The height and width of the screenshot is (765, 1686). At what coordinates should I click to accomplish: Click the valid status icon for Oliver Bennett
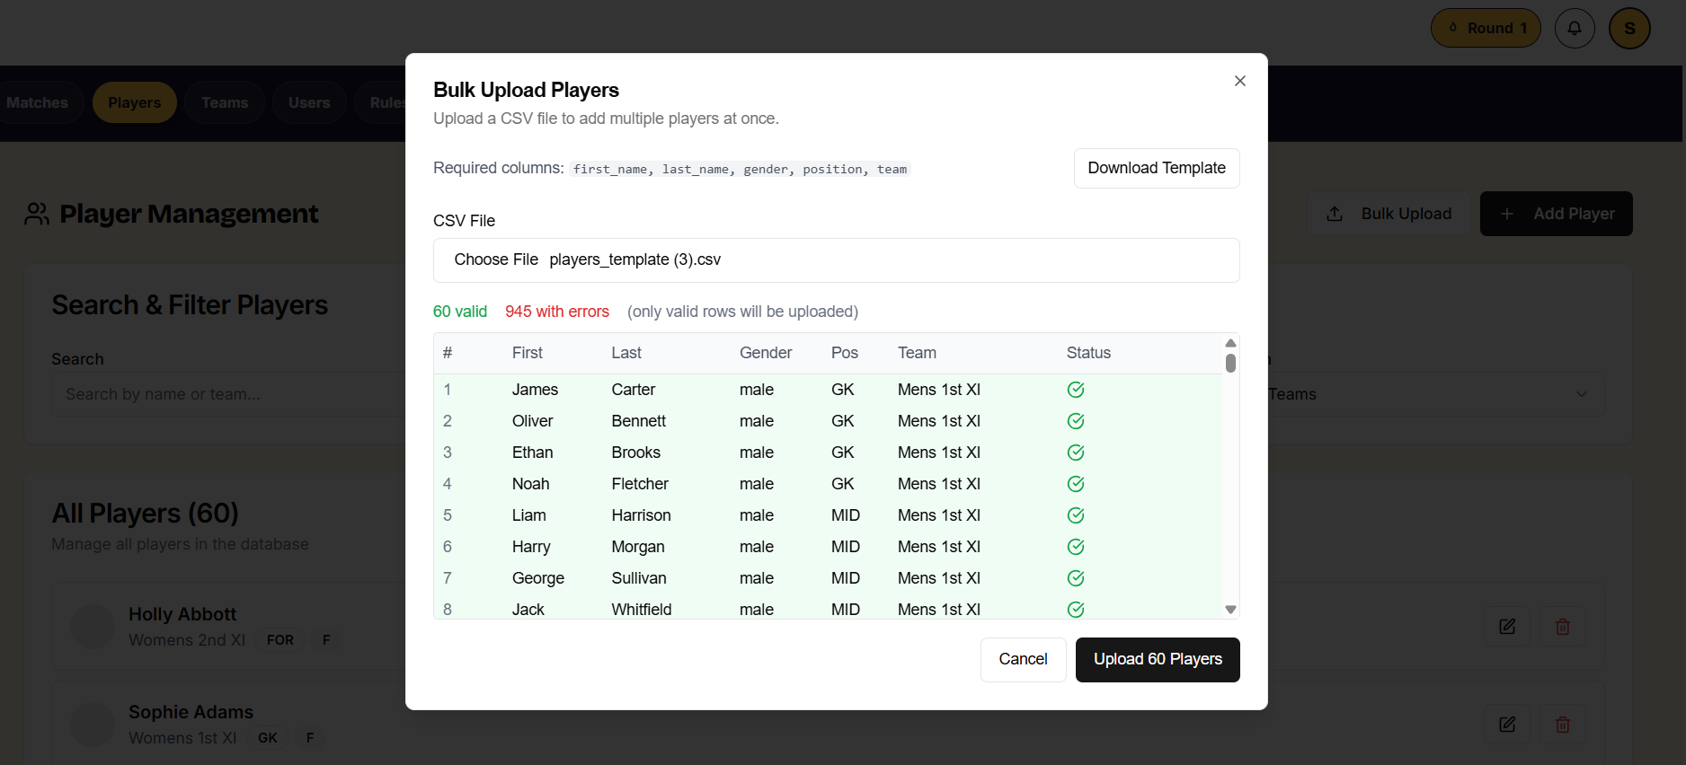(x=1076, y=421)
